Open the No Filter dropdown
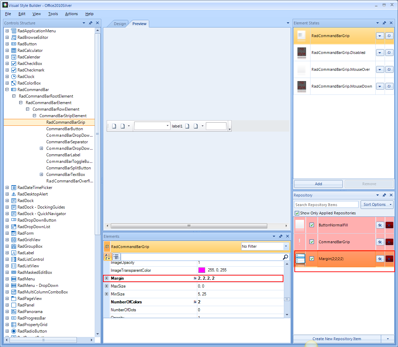Image resolution: width=398 pixels, height=347 pixels. (286, 246)
